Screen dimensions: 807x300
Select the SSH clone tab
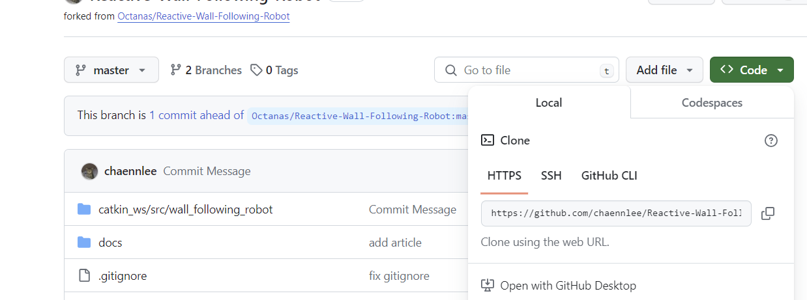pyautogui.click(x=551, y=176)
